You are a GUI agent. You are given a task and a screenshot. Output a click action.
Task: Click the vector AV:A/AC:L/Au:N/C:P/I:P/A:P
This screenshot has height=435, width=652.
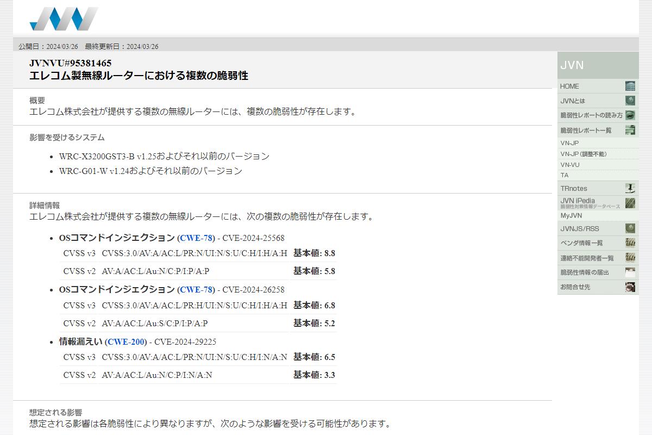tap(155, 271)
